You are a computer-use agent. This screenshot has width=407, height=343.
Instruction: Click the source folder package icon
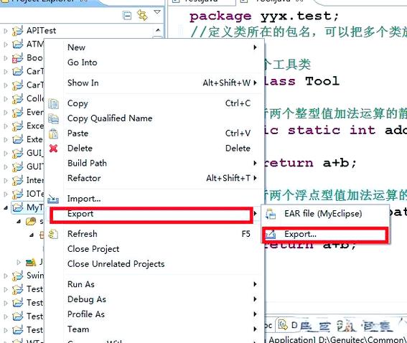coord(31,221)
